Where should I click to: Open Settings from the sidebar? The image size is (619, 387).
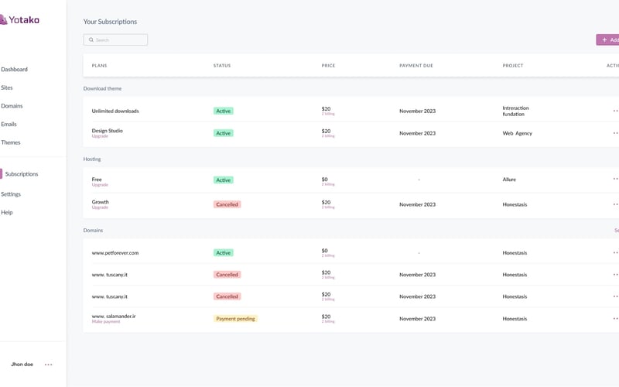[11, 194]
